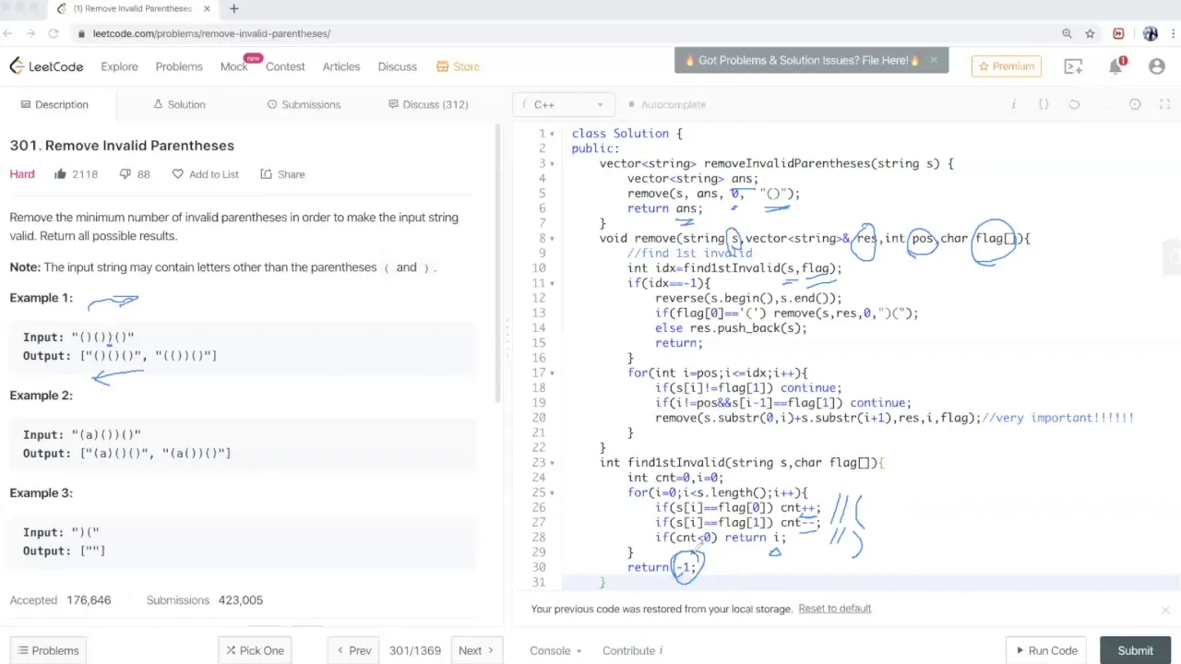The height and width of the screenshot is (664, 1181).
Task: Click the red extension icon in the browser toolbar
Action: (1118, 33)
